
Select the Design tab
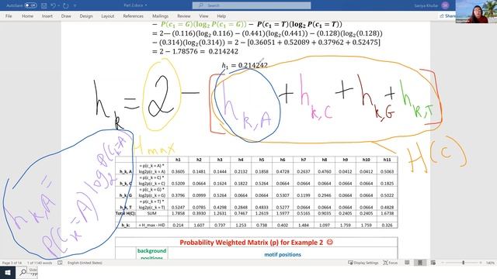(x=86, y=16)
